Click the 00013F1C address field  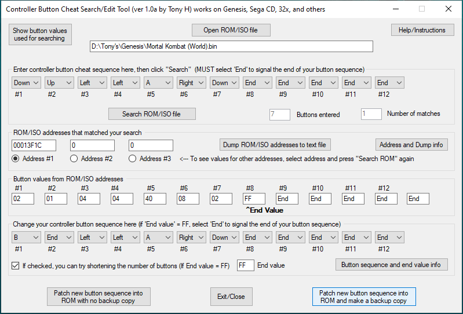pyautogui.click(x=33, y=145)
